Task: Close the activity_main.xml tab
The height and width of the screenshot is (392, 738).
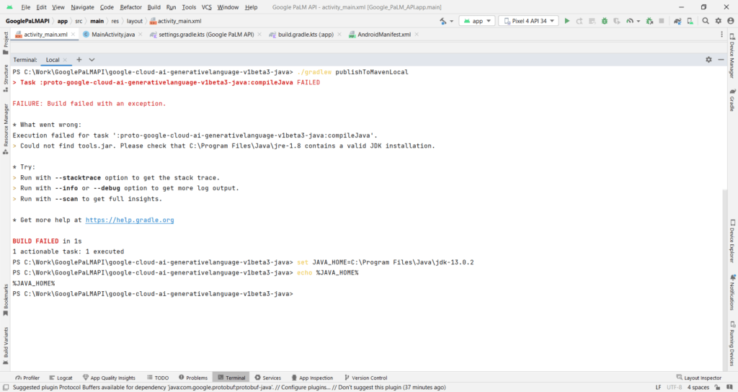Action: pyautogui.click(x=73, y=35)
